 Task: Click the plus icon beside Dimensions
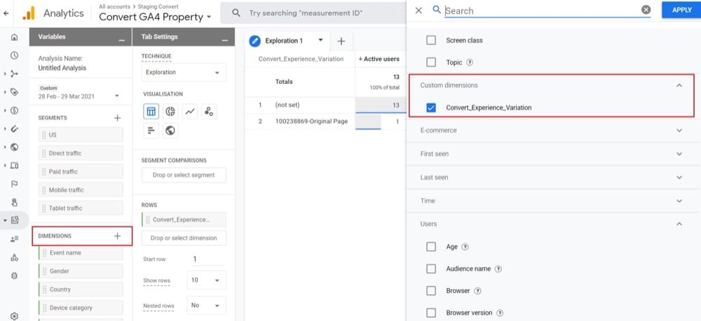117,236
